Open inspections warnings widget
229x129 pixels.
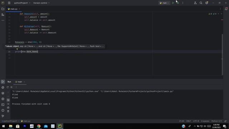213,14
